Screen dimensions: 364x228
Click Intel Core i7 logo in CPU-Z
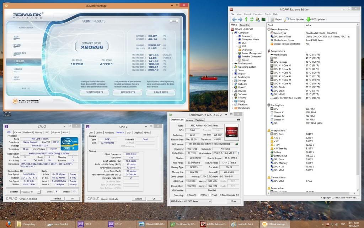click(x=69, y=144)
